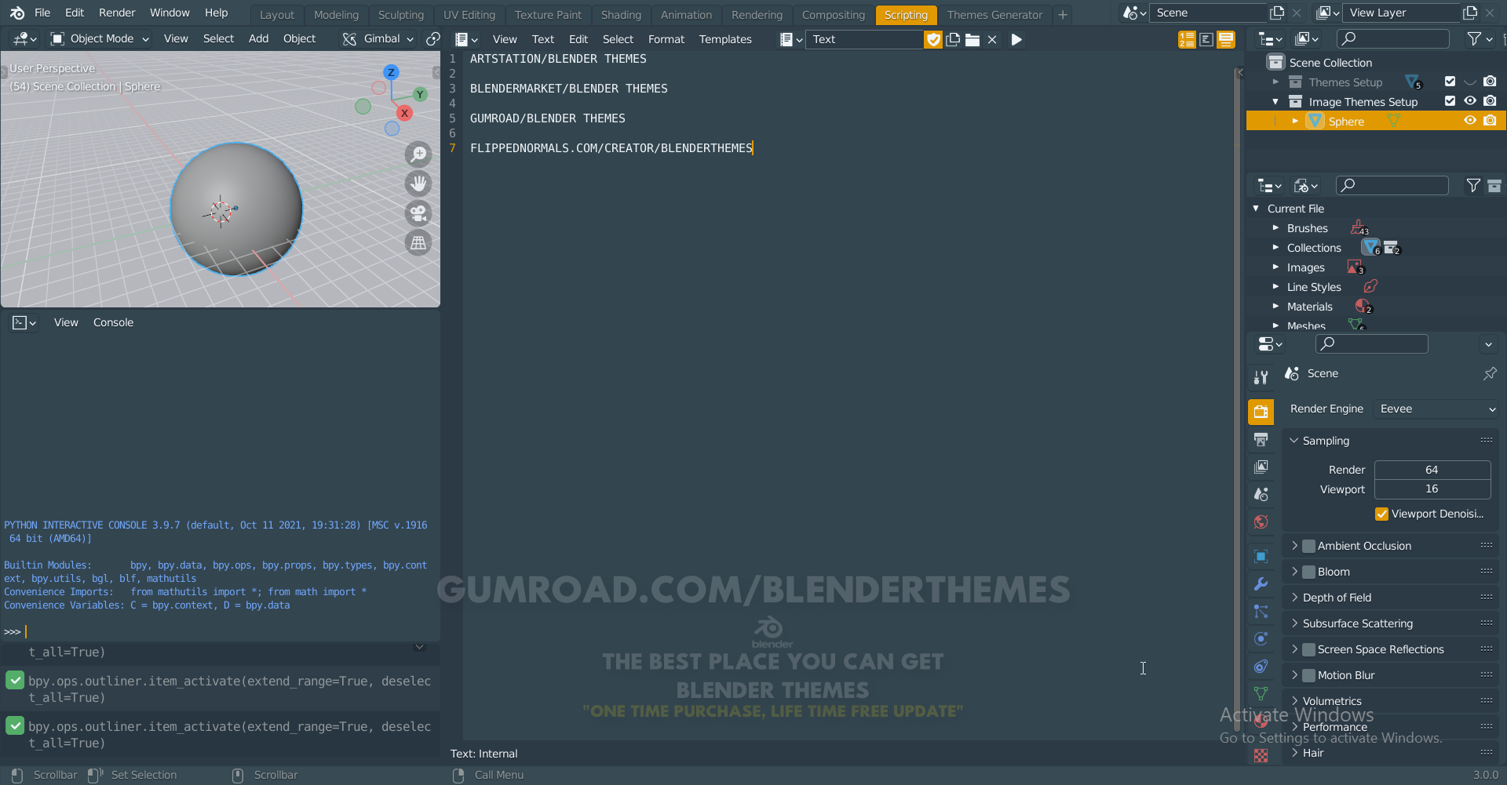Toggle Image Themes Setup collection checkbox
This screenshot has width=1507, height=785.
coord(1450,101)
